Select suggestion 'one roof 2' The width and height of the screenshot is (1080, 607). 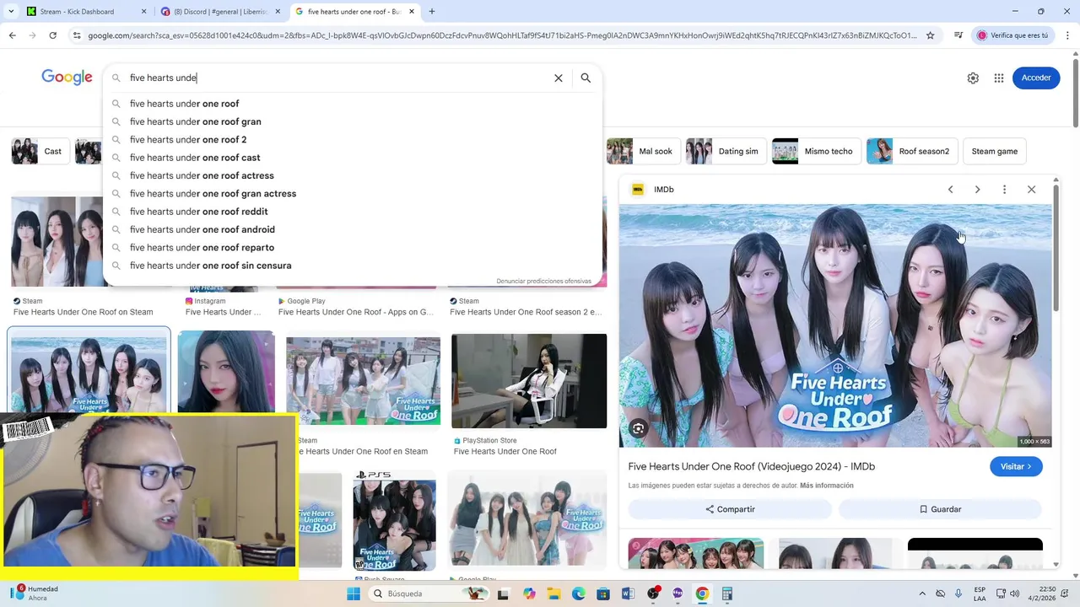click(353, 140)
